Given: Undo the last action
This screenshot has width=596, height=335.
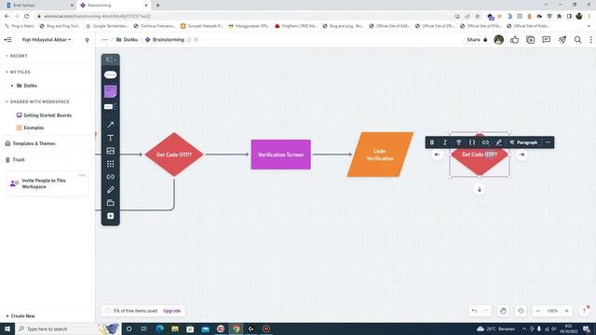Looking at the screenshot, I should click(x=474, y=311).
